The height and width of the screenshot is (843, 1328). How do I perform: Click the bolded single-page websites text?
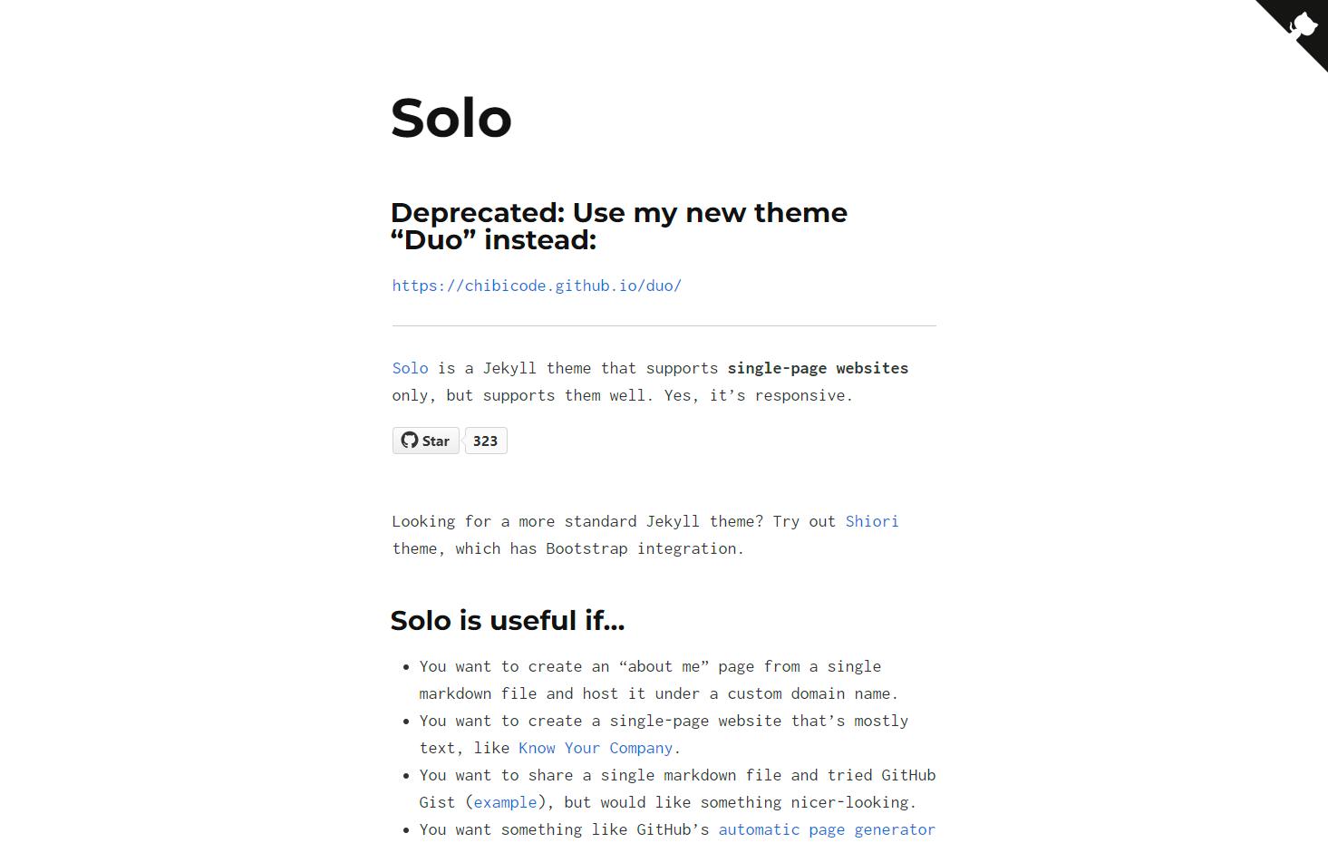[x=817, y=368]
